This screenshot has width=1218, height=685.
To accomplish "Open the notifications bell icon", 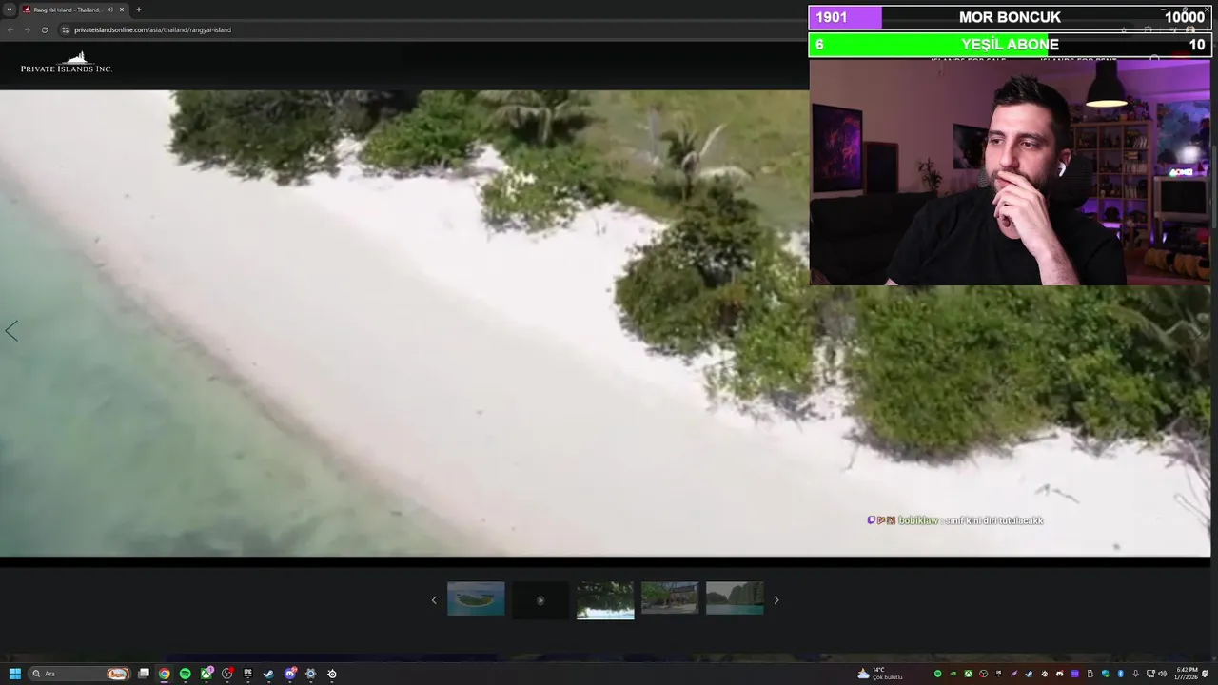I will pos(1206,674).
